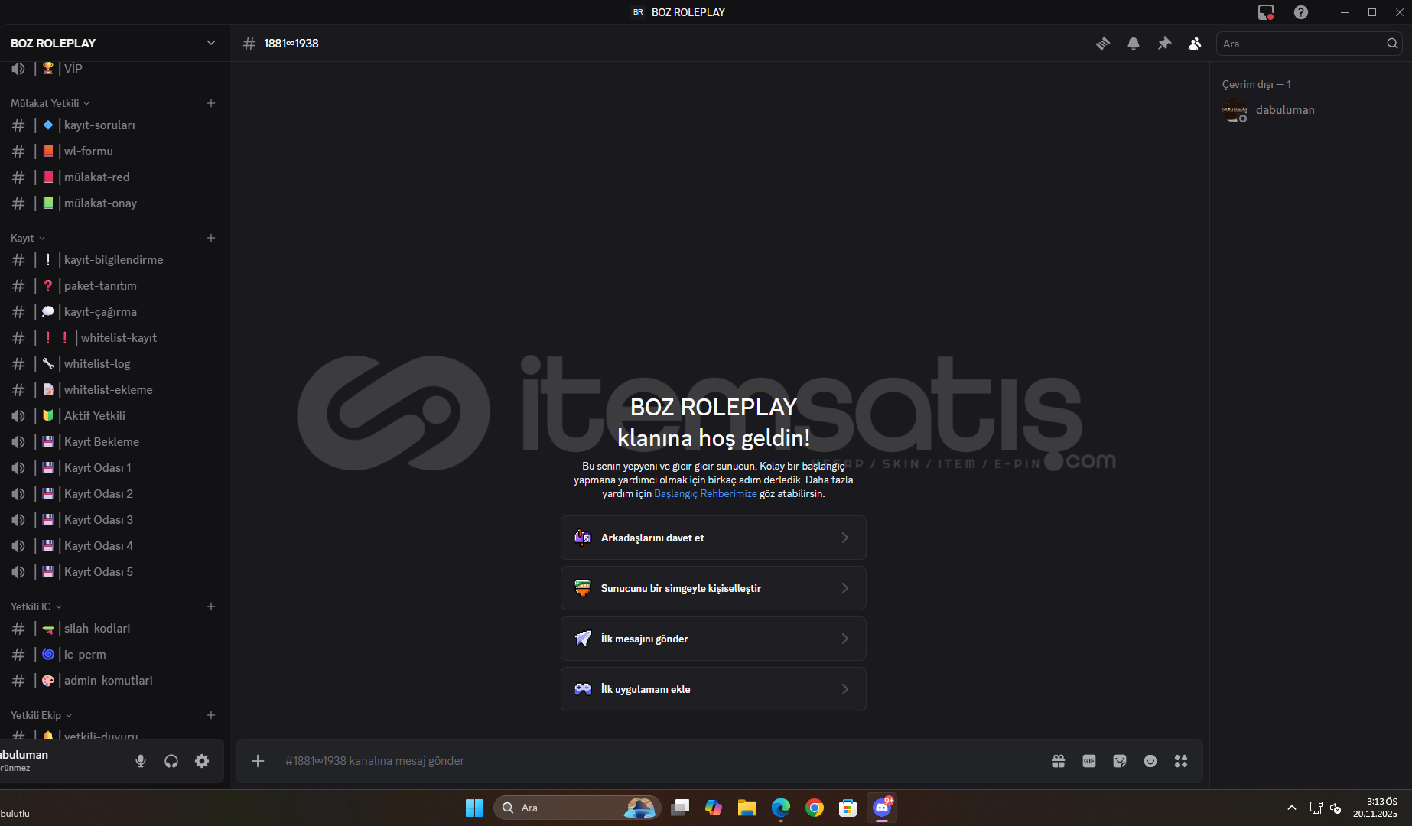This screenshot has width=1412, height=826.
Task: Mute the microphone in user panel
Action: (x=141, y=761)
